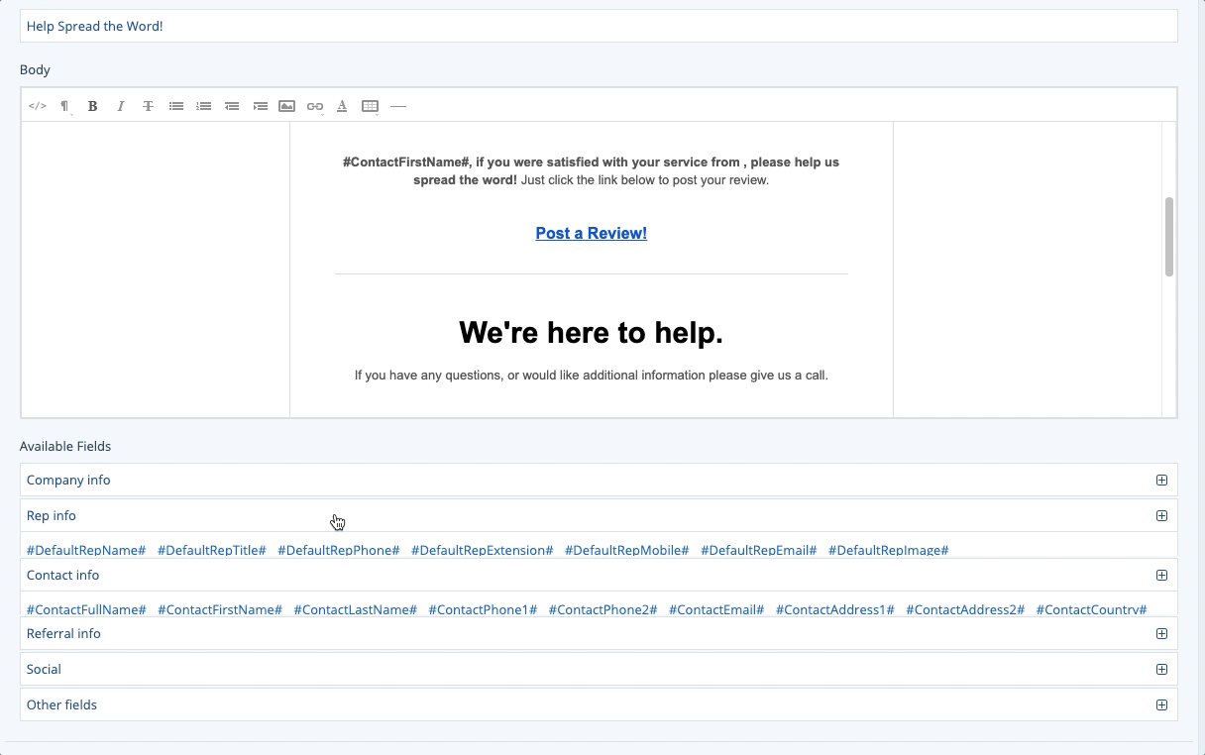Click the indent icon
1205x755 pixels.
click(x=260, y=106)
